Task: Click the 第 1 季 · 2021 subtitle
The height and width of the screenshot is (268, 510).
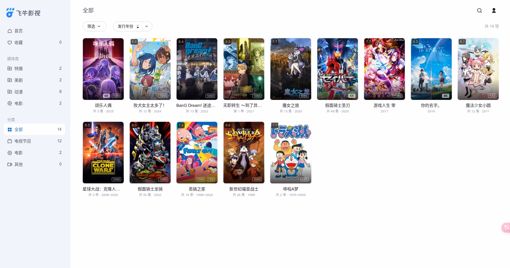Action: 244,111
